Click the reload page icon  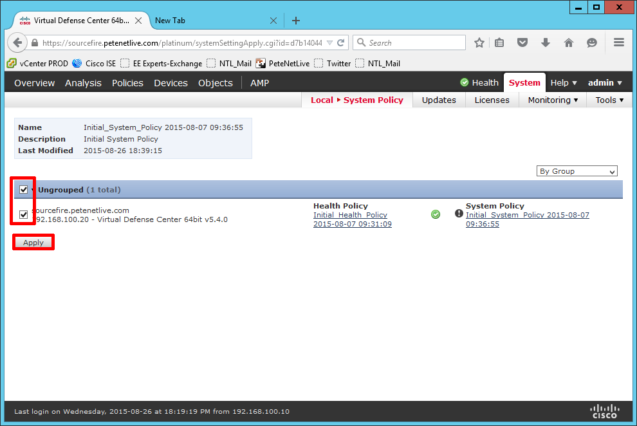(341, 42)
